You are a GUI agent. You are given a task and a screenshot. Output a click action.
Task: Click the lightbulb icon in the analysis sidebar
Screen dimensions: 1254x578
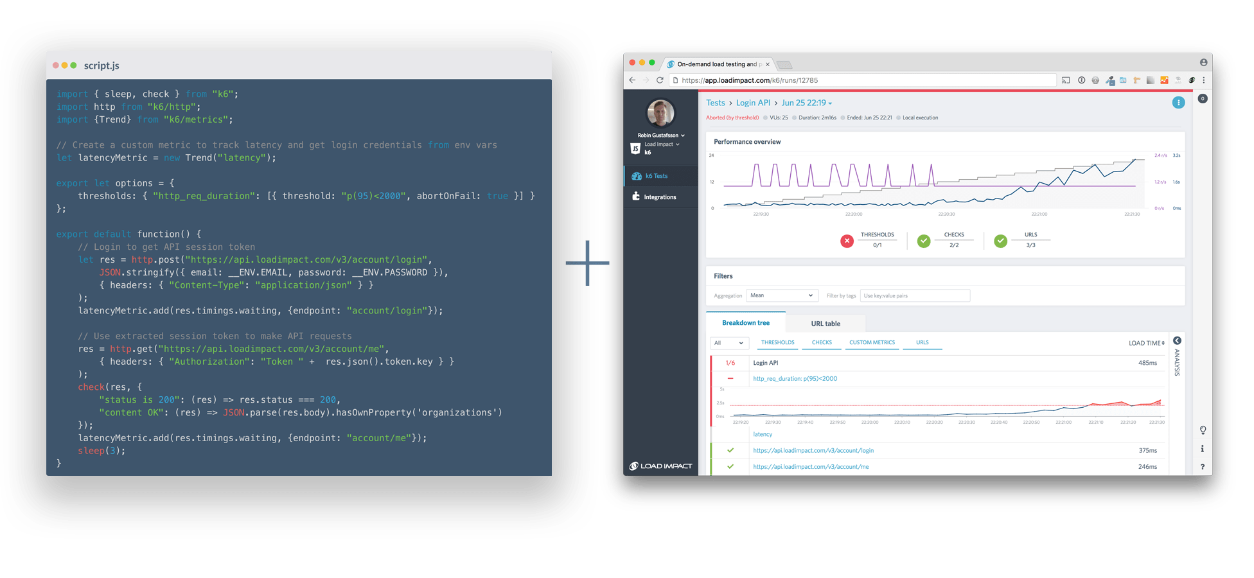click(x=1203, y=430)
